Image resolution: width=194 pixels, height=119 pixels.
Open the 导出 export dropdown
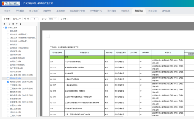(x=65, y=19)
